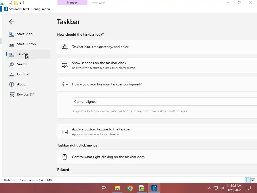
Task: Open the Center aligned dropdown
Action: pyautogui.click(x=165, y=102)
